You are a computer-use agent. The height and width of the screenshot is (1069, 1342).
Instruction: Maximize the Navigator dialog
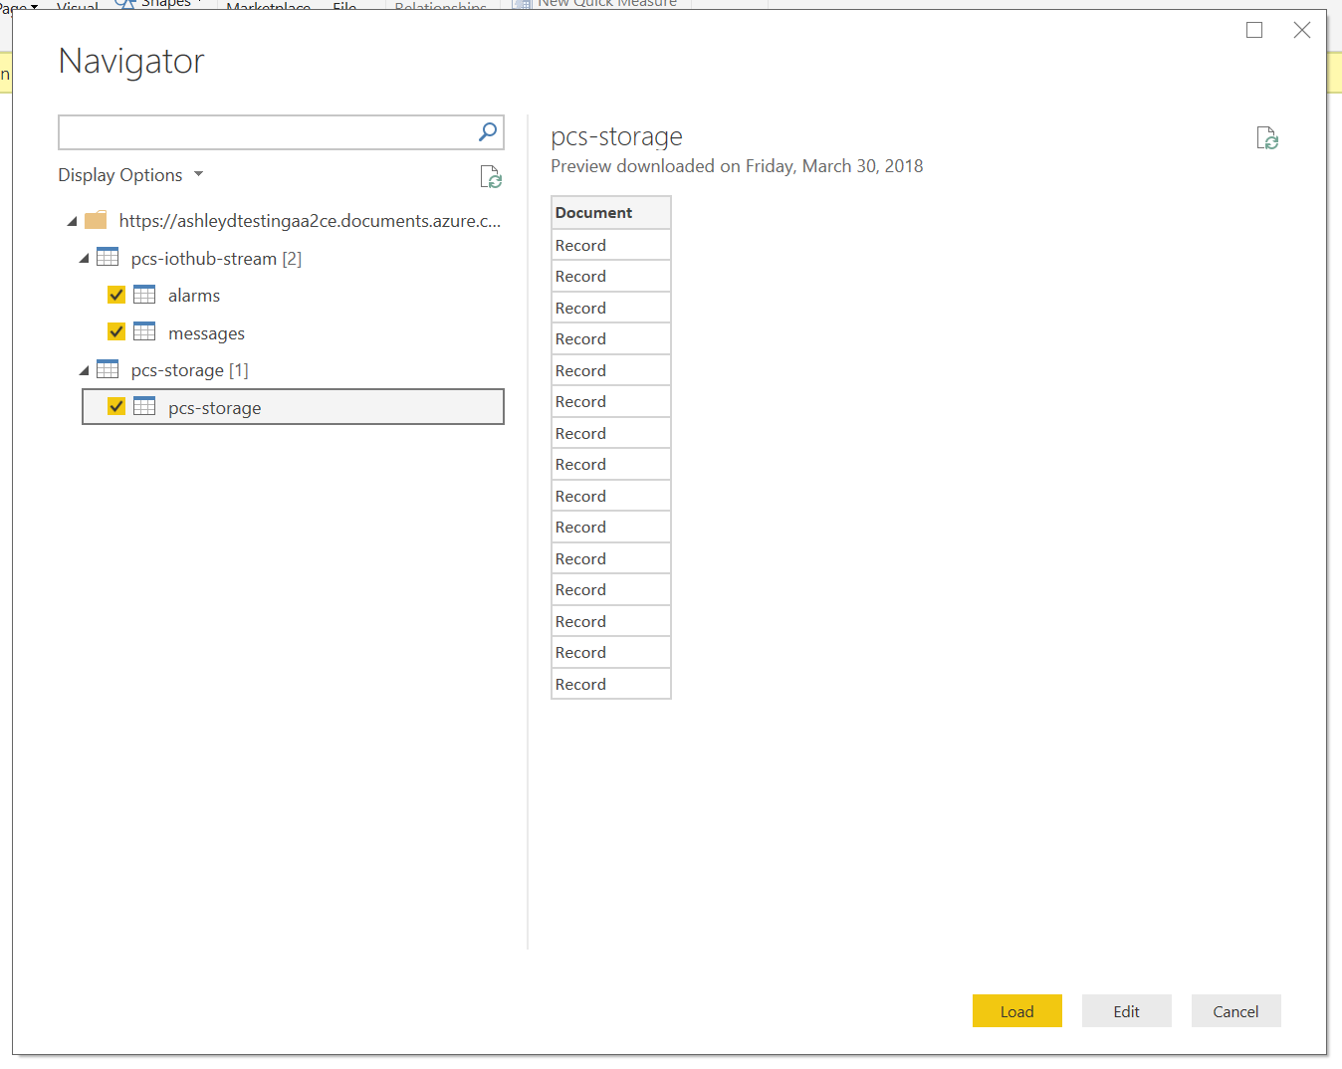point(1254,30)
